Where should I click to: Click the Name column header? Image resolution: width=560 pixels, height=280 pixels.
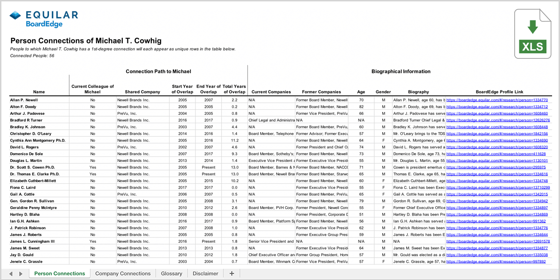39,92
